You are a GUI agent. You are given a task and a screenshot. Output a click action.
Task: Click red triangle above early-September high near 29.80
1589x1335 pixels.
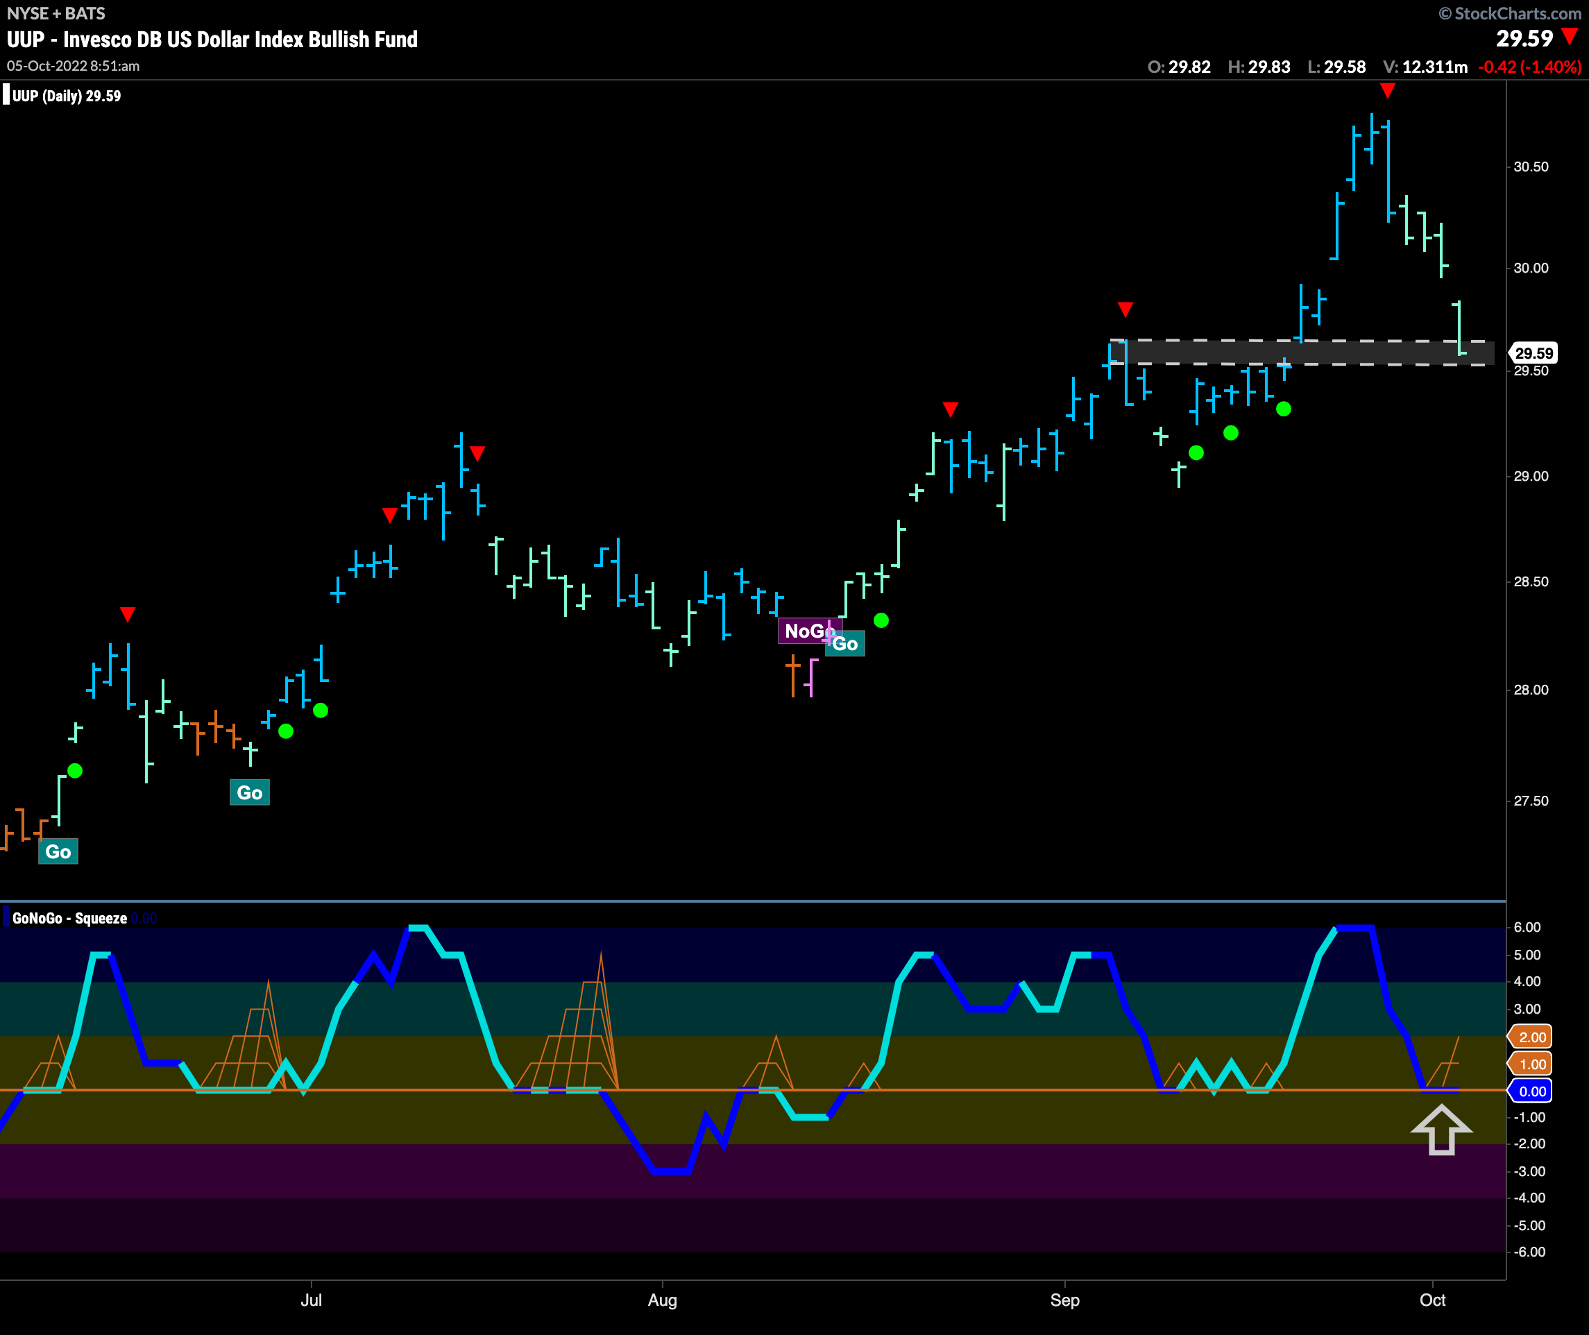click(1125, 309)
